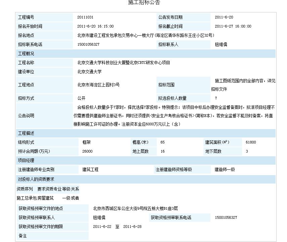
Task: Click the 工程描述 section header
Action: (26, 133)
